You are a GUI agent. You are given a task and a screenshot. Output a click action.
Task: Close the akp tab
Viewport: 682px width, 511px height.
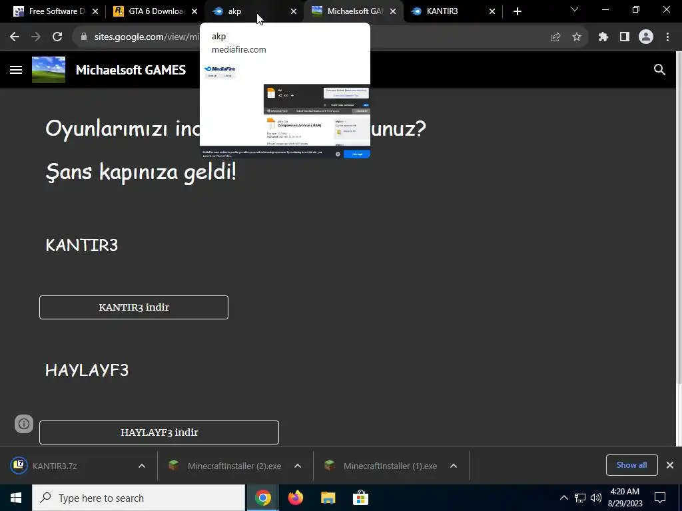pyautogui.click(x=294, y=11)
